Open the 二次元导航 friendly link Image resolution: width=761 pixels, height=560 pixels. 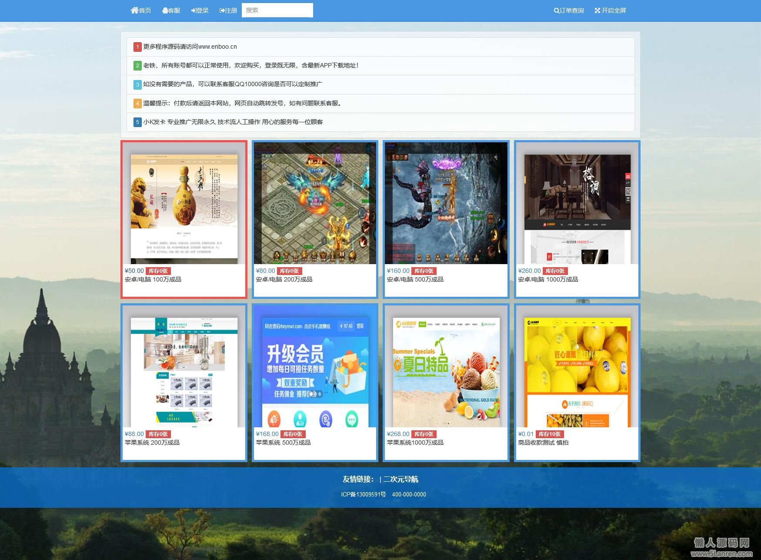pos(401,480)
